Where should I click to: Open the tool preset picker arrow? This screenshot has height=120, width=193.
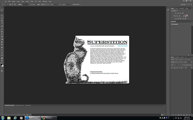click(5, 5)
